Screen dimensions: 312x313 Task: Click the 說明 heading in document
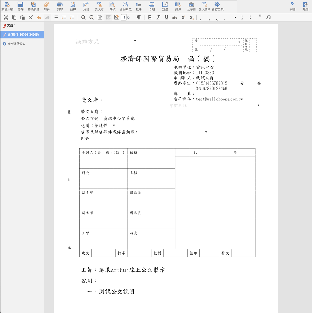tap(89, 281)
